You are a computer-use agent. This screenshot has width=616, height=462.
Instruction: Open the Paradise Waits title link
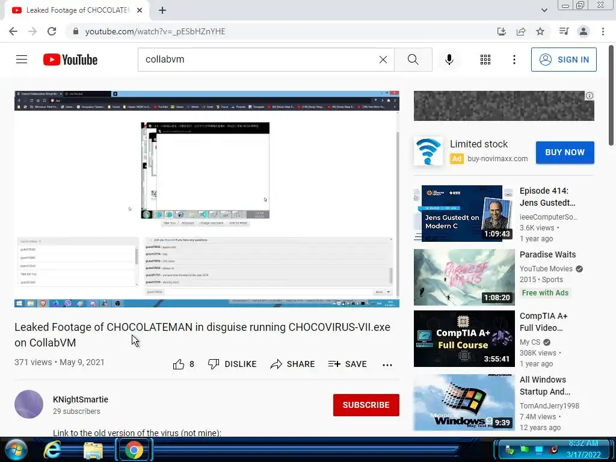pos(547,254)
